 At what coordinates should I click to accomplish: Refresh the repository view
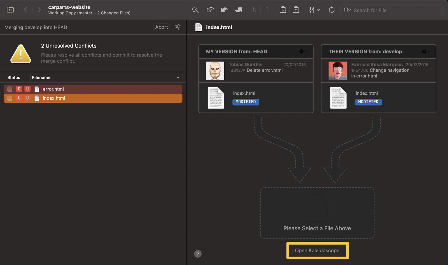pos(332,10)
